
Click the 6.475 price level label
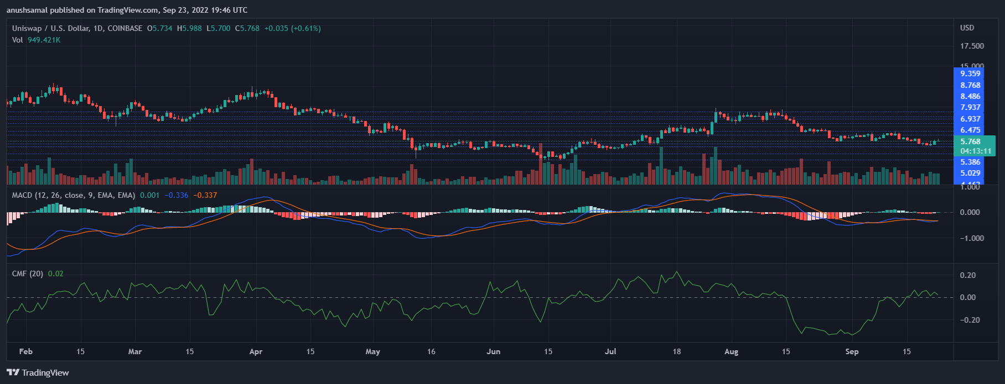(x=970, y=130)
